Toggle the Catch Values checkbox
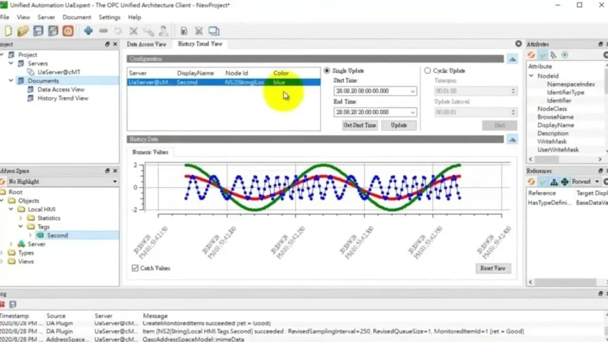Screen dimensions: 608x342 [135, 268]
